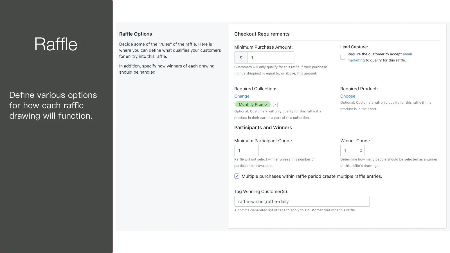Click the 'Multiple purchases within raffle period' label
The image size is (450, 253).
312,176
